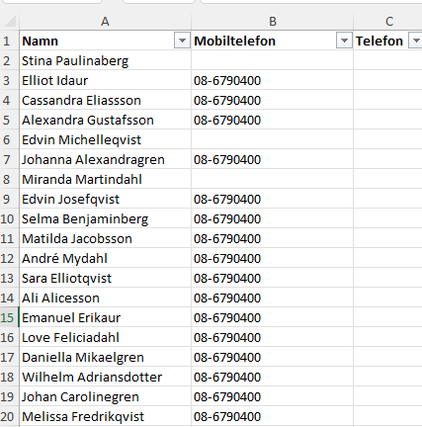Click the Mobiltelefon header cell

coord(272,41)
